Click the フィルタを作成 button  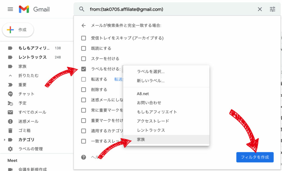click(x=255, y=157)
